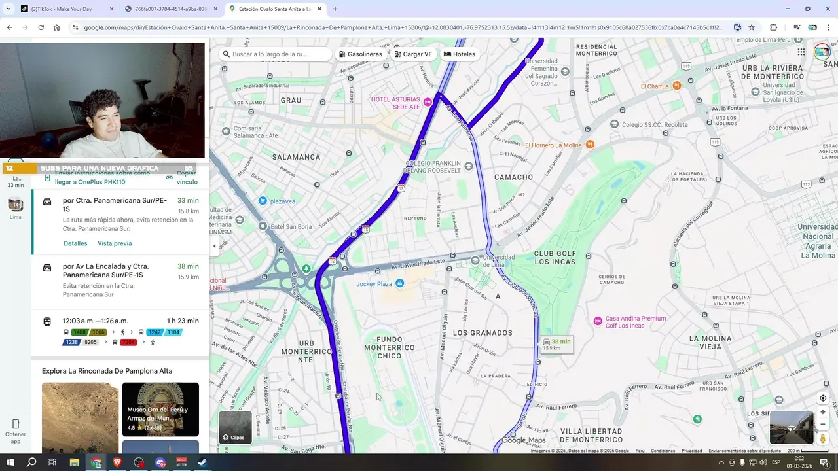Click the Privacidad footer link
This screenshot has width=838, height=471.
(x=691, y=451)
